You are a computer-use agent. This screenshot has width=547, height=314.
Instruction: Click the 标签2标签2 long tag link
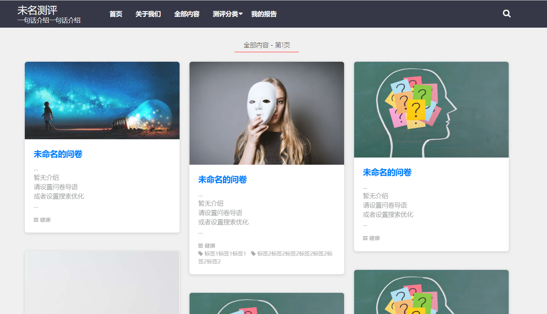point(265,258)
